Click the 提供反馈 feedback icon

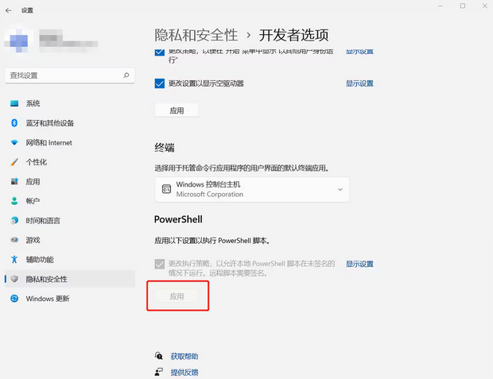[159, 372]
